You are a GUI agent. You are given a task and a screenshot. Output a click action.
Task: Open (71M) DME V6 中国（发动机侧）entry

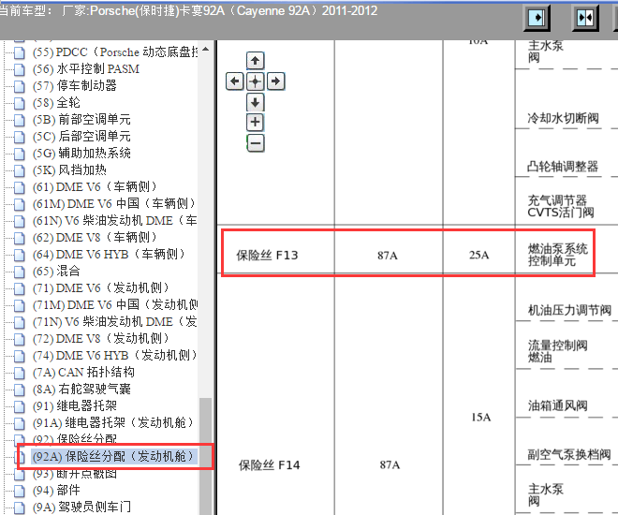coord(115,304)
